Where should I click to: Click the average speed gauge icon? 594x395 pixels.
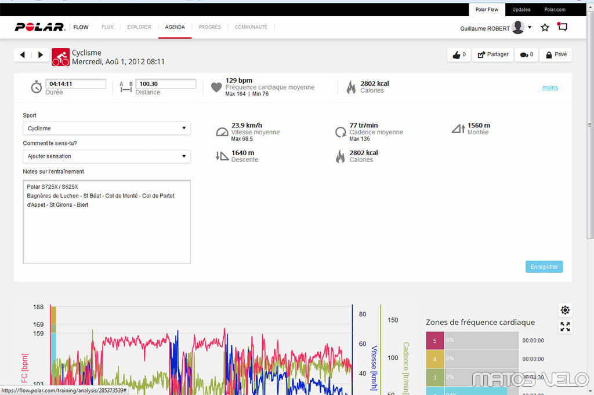(222, 132)
